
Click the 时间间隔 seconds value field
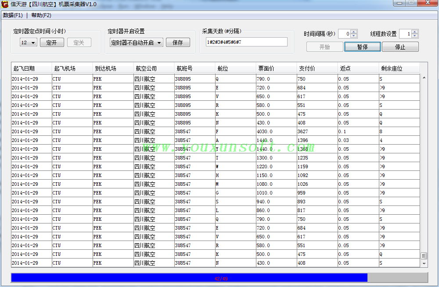[344, 34]
